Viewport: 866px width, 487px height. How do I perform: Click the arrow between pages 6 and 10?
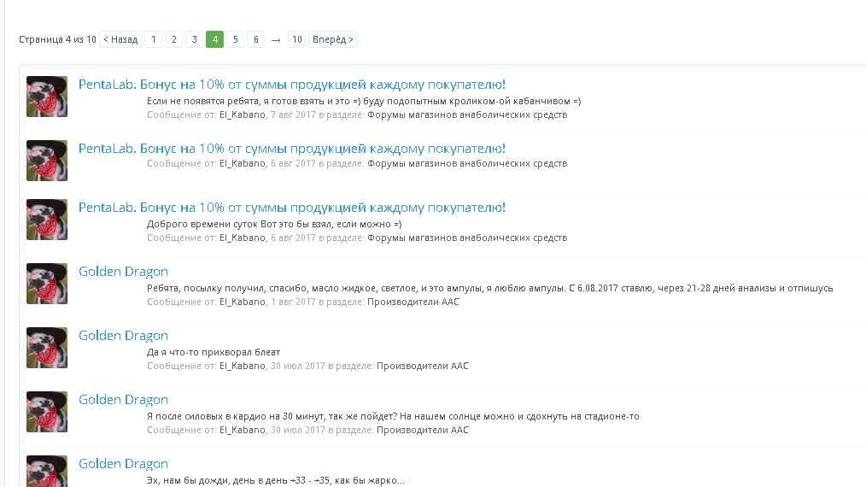tap(276, 39)
